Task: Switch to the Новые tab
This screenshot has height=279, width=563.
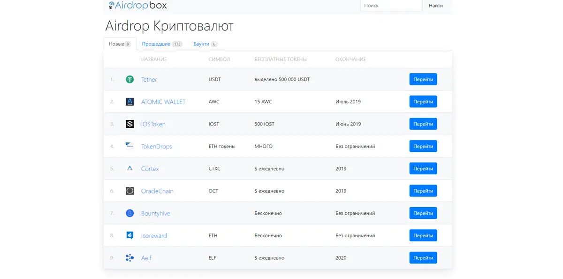Action: pos(120,44)
